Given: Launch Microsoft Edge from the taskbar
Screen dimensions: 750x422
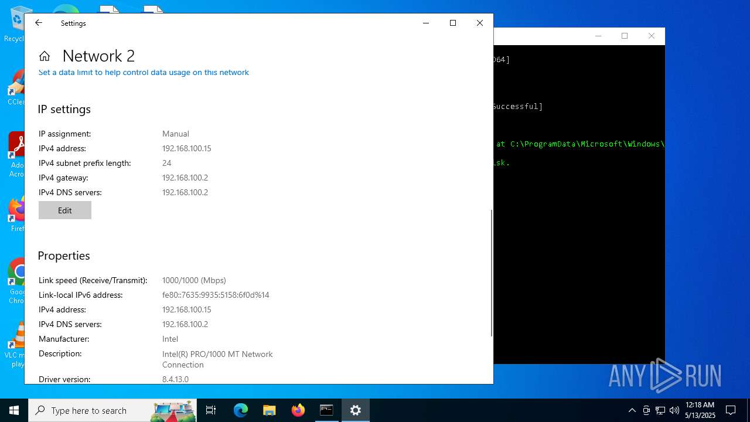Looking at the screenshot, I should [x=241, y=410].
